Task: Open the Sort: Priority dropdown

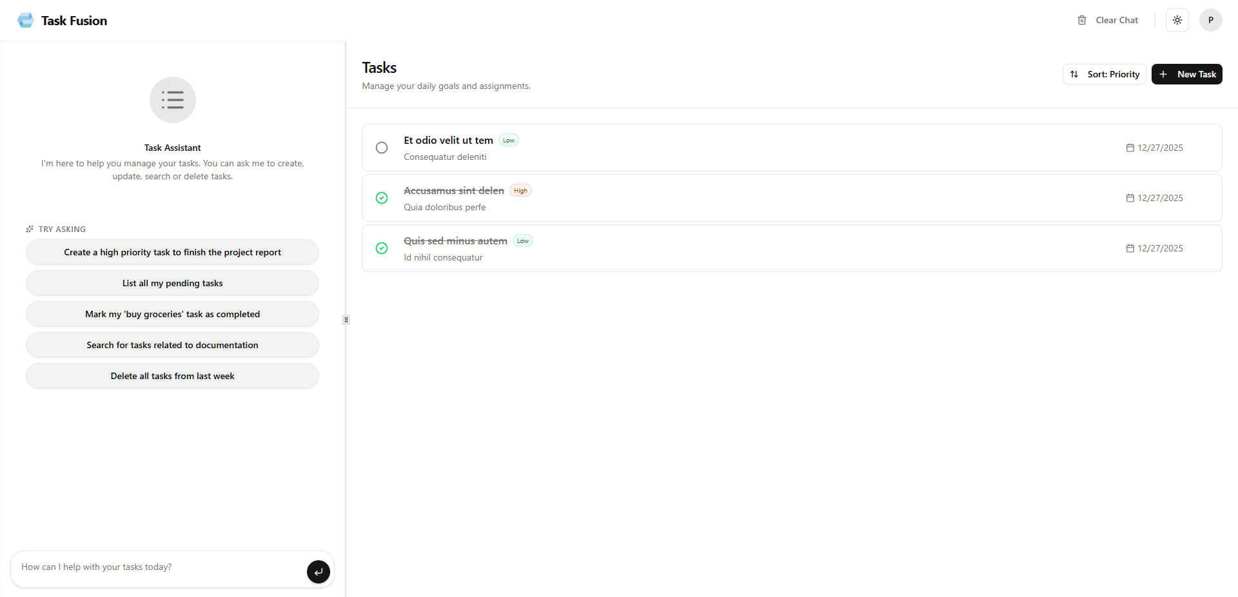Action: [x=1104, y=74]
